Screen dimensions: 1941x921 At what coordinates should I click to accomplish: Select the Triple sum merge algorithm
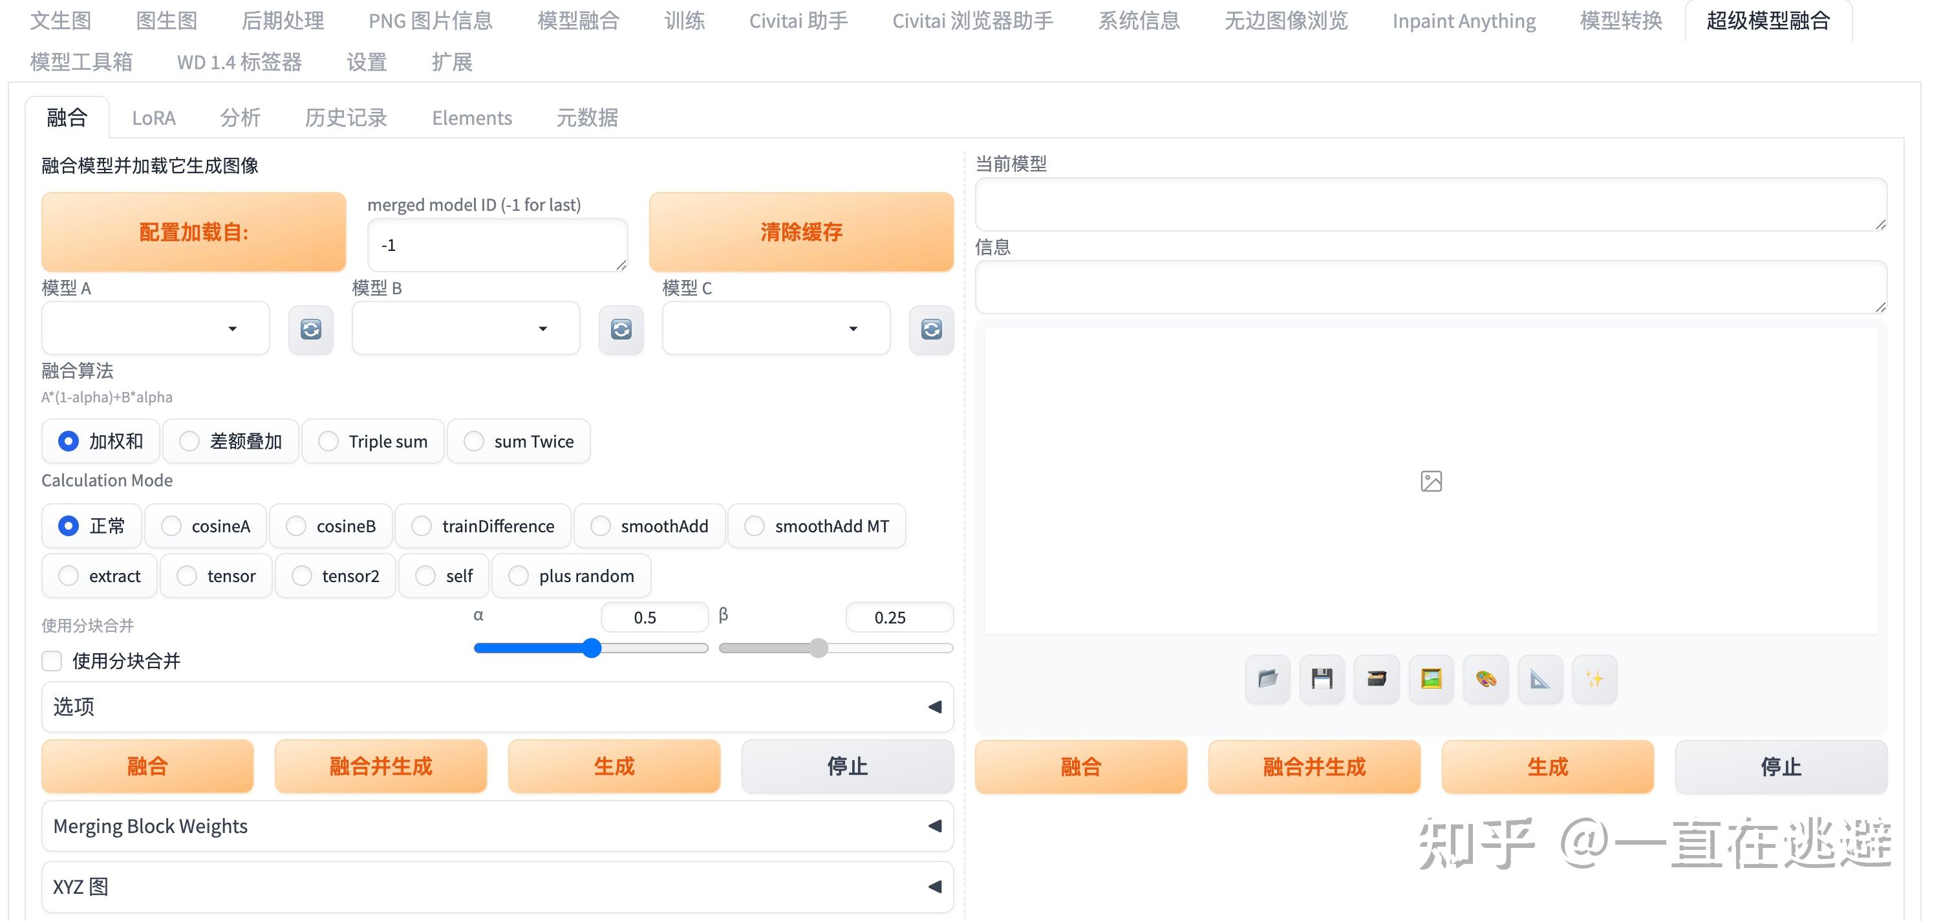(328, 441)
